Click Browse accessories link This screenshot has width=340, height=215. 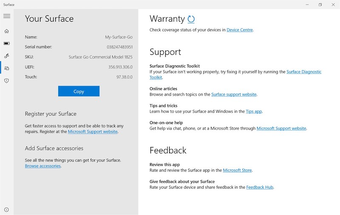tap(43, 166)
